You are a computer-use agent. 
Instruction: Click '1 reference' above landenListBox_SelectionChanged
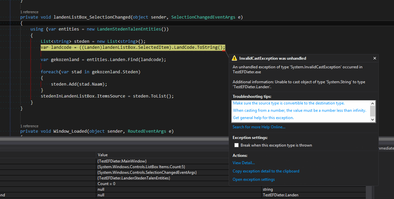coord(29,12)
